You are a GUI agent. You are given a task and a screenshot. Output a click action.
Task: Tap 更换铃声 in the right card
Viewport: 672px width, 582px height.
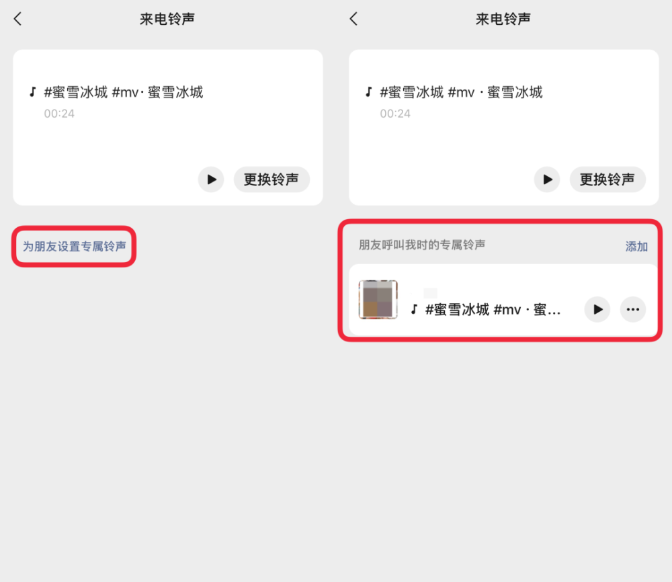click(x=607, y=179)
